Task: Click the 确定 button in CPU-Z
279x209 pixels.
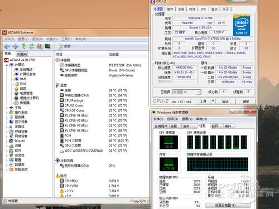Action: pos(246,101)
